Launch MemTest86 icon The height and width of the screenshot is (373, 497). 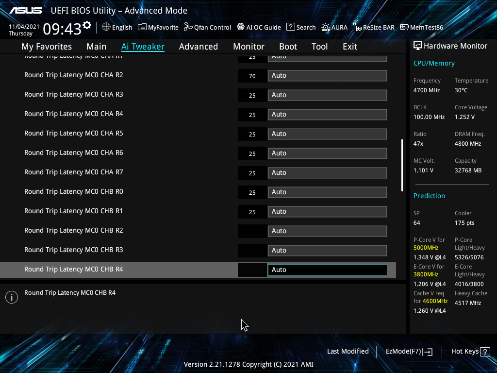coord(404,27)
